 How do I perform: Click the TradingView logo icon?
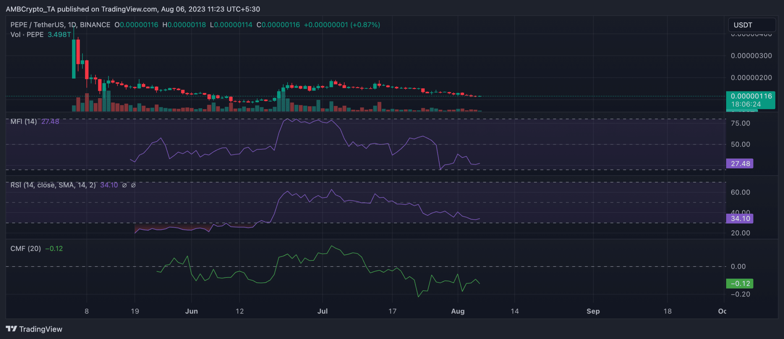[11, 329]
